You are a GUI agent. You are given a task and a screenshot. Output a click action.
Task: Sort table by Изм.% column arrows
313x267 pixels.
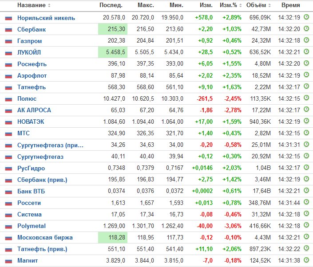click(x=241, y=5)
